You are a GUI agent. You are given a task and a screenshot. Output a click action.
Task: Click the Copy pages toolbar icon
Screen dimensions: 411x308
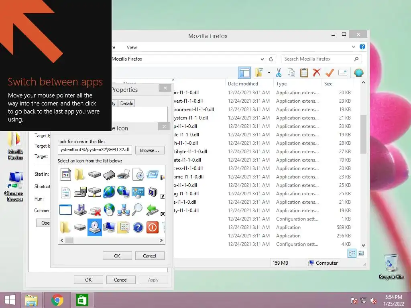[x=291, y=73]
